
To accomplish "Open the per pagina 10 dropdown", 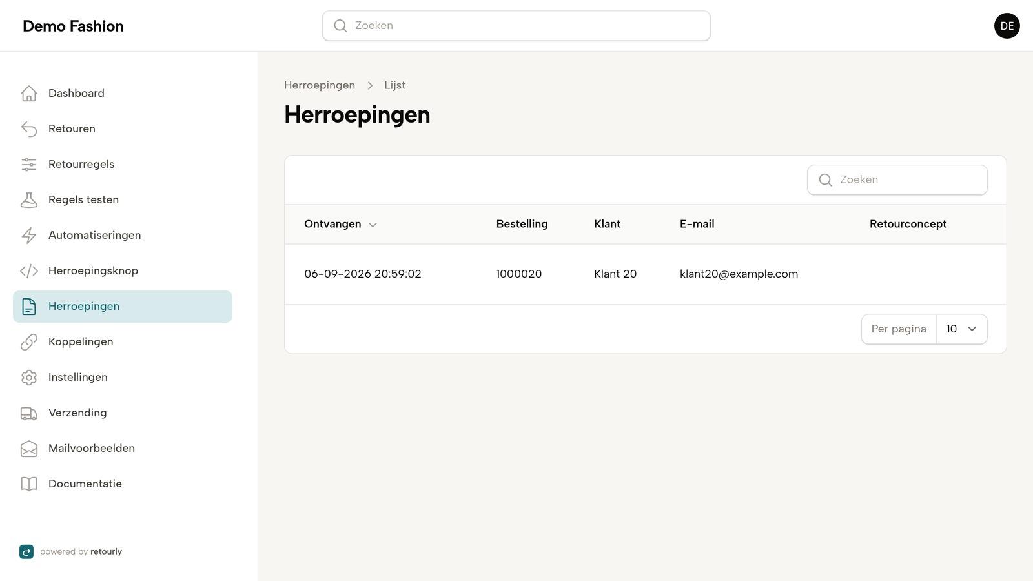I will (961, 329).
